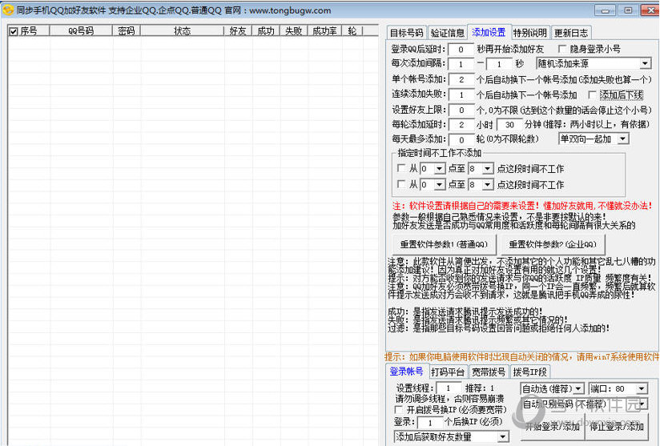Image resolution: width=660 pixels, height=446 pixels.
Task: Click the 连续添加失败 count field
Action: (x=461, y=94)
